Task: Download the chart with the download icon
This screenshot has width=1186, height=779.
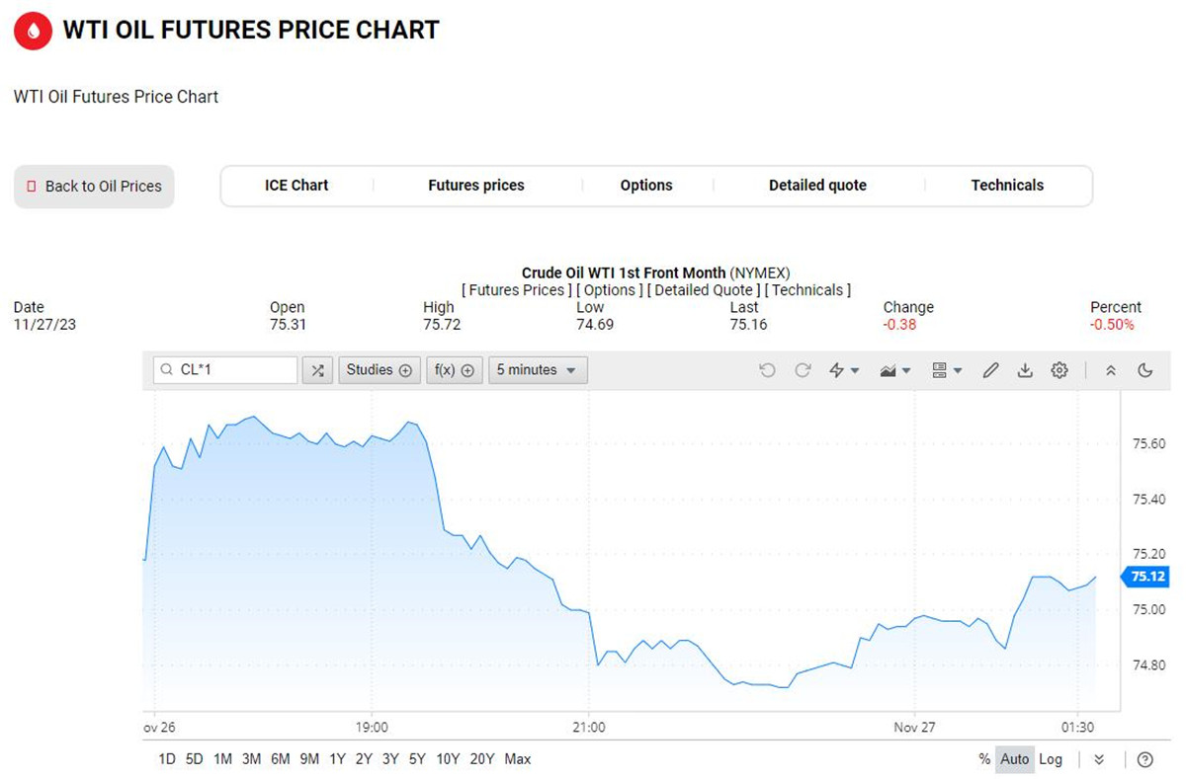Action: click(1025, 370)
